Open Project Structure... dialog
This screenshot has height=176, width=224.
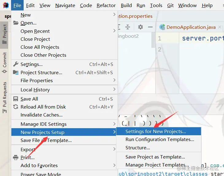pyautogui.click(x=64, y=72)
